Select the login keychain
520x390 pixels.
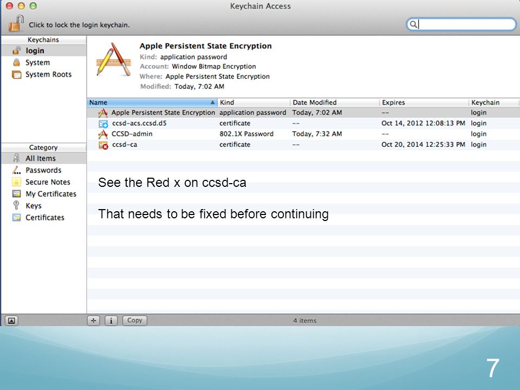[44, 50]
